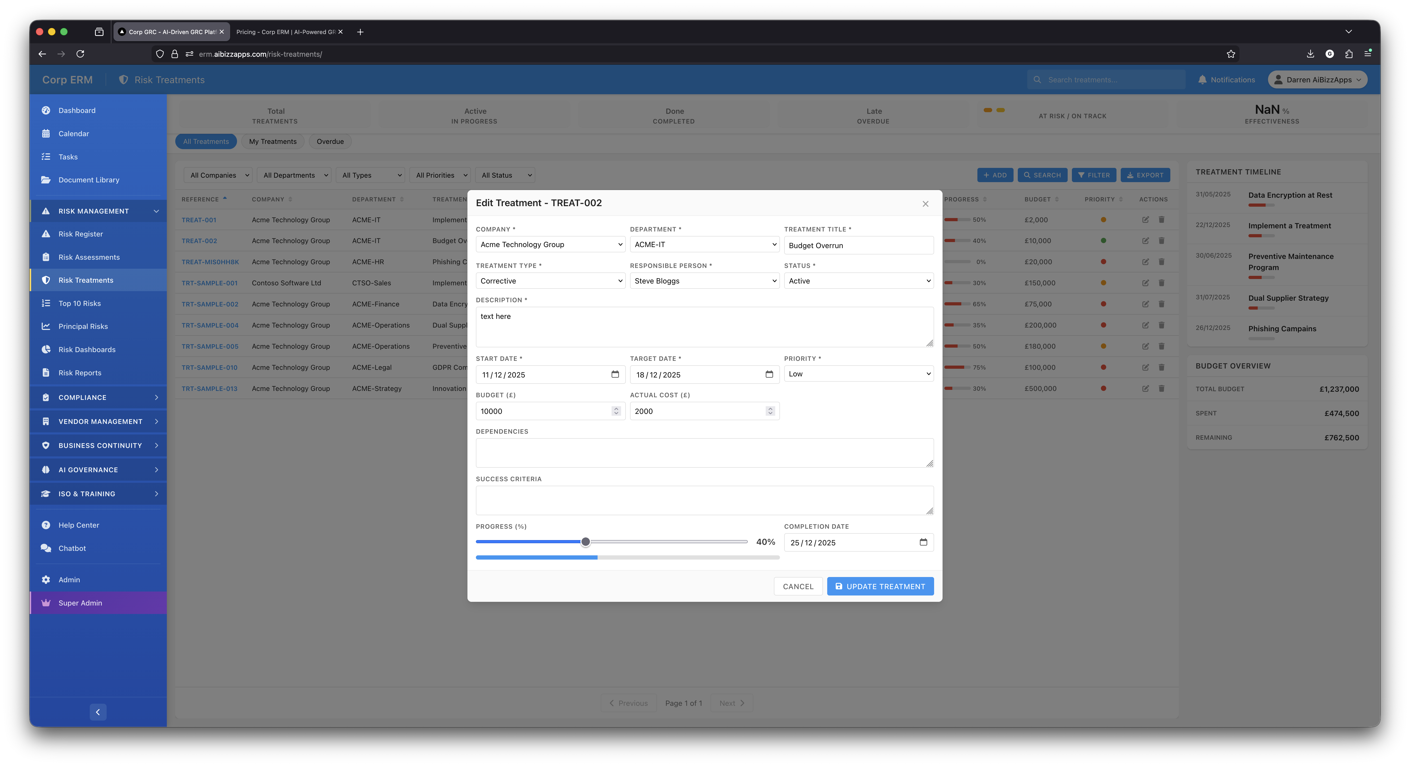Expand the Compliance section in the sidebar
The width and height of the screenshot is (1410, 766).
click(82, 397)
